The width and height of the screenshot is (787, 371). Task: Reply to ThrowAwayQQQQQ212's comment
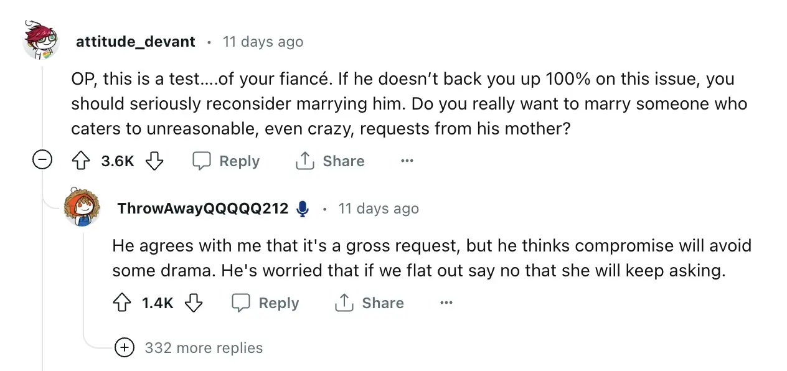pyautogui.click(x=266, y=303)
